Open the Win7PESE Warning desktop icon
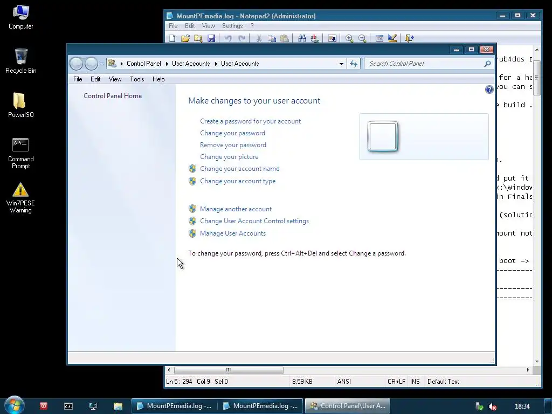 pos(20,198)
